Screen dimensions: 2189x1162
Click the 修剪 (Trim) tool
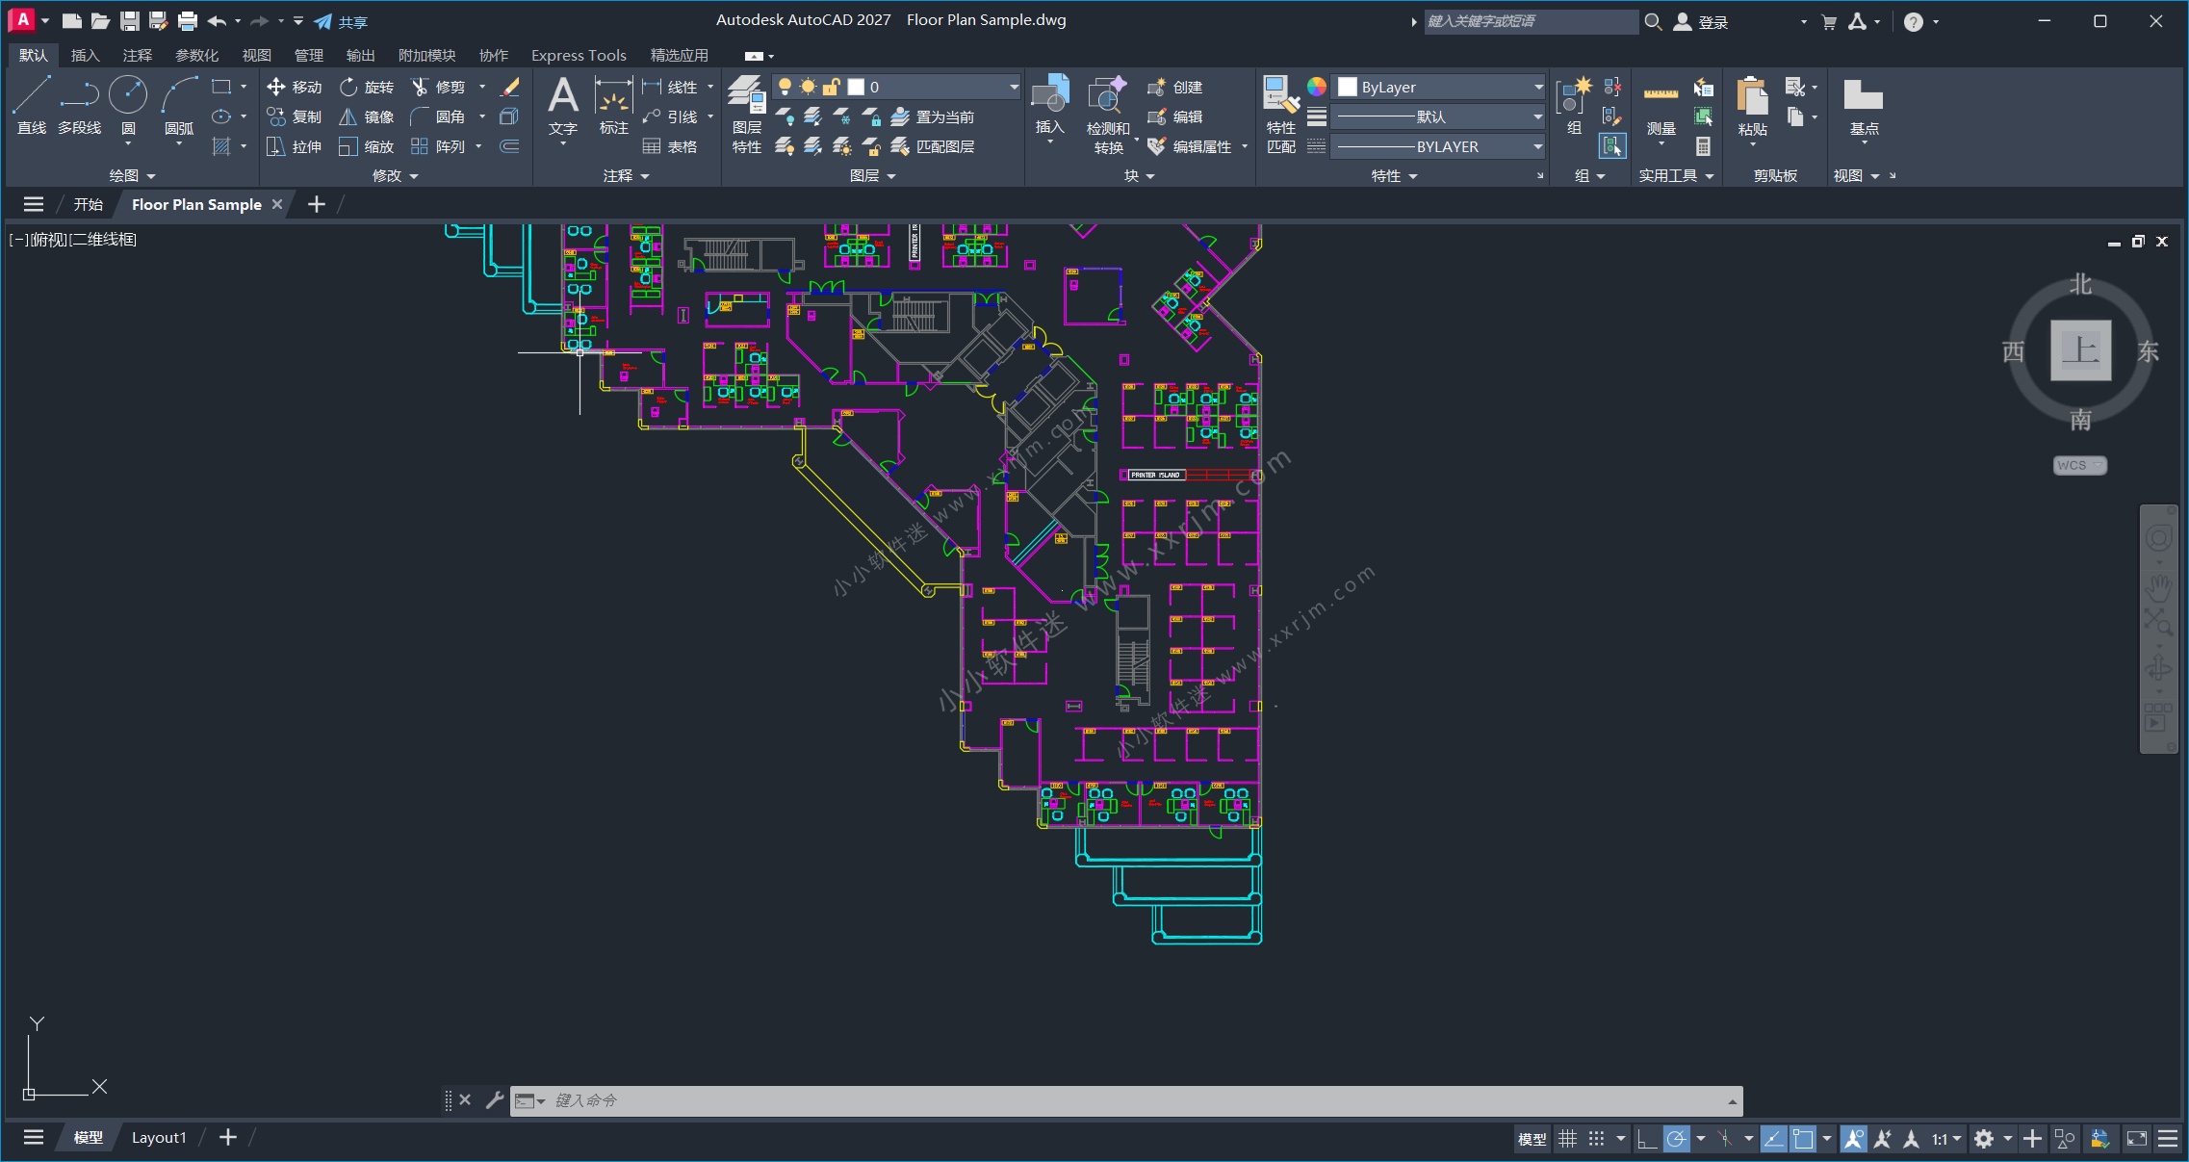(x=439, y=87)
